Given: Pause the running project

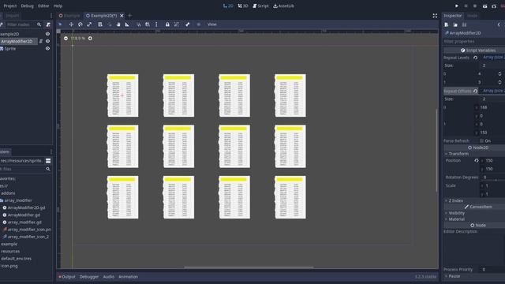Looking at the screenshot, I should pyautogui.click(x=466, y=6).
